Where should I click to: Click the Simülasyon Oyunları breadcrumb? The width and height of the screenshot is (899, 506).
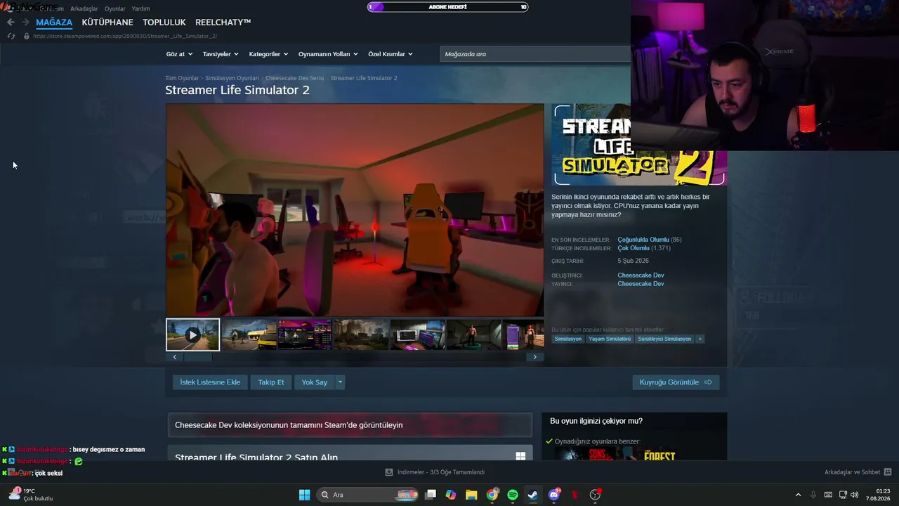pos(232,78)
